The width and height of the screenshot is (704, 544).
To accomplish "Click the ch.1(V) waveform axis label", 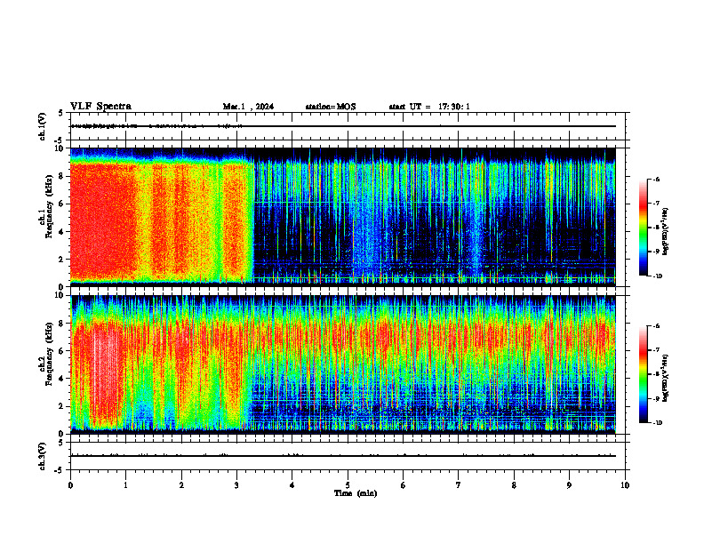I will click(43, 126).
